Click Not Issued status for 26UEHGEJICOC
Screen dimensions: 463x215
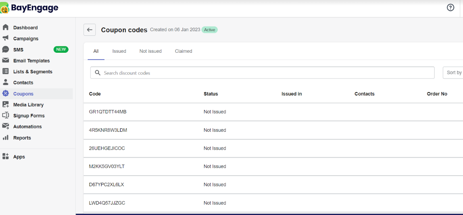pyautogui.click(x=215, y=148)
